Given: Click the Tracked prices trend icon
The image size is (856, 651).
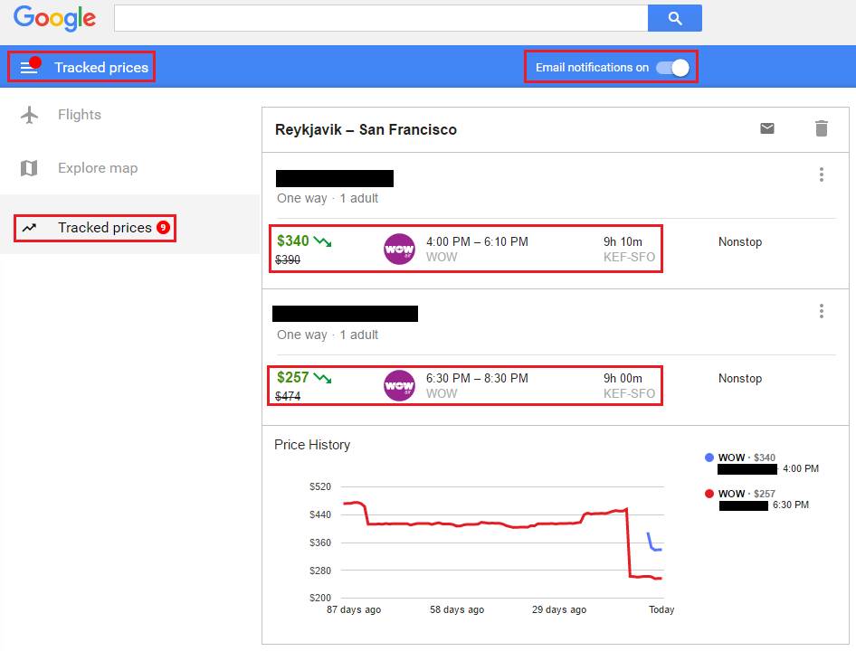Looking at the screenshot, I should point(30,228).
